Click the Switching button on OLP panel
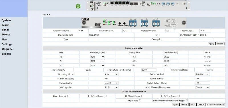228x108 pixels. point(124,23)
